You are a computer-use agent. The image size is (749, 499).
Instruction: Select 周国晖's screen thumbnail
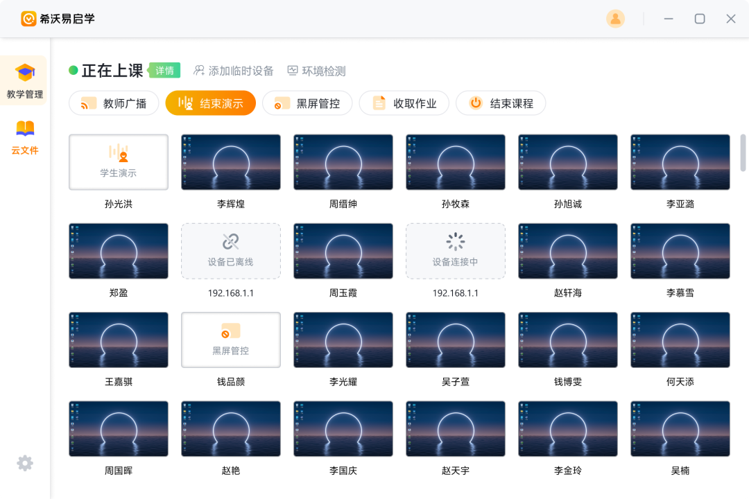pos(119,428)
